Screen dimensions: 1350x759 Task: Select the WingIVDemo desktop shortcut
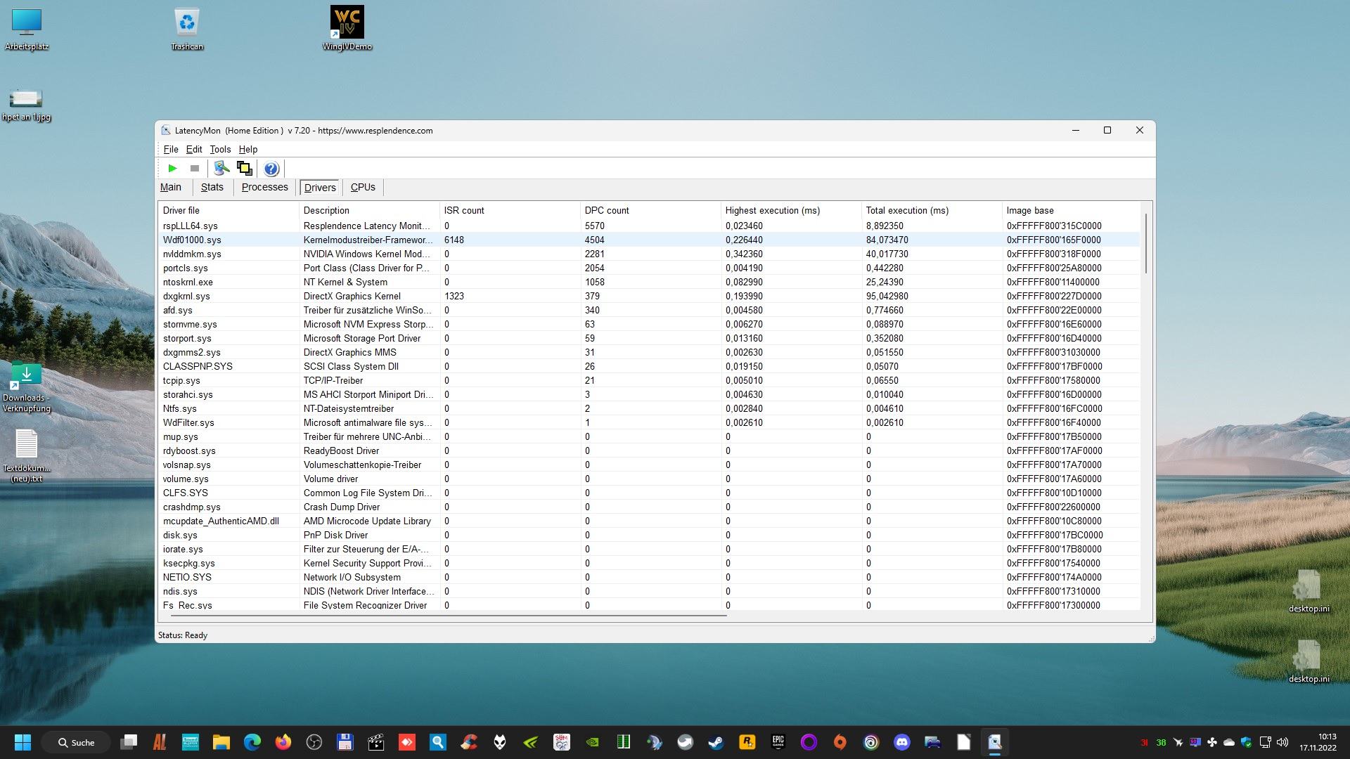347,30
